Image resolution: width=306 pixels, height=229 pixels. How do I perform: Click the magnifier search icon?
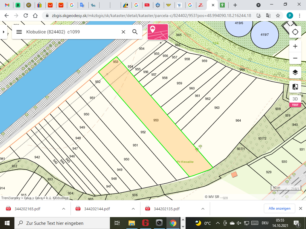tap(135, 32)
